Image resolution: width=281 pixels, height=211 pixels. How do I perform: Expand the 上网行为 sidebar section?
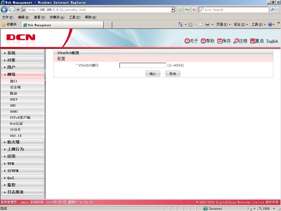(x=23, y=149)
